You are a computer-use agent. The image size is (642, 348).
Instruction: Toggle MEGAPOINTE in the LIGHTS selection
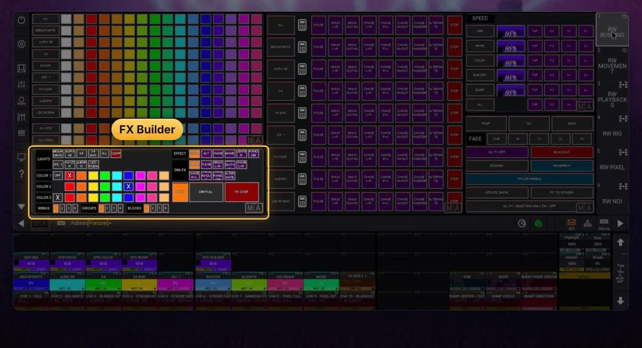pos(58,154)
